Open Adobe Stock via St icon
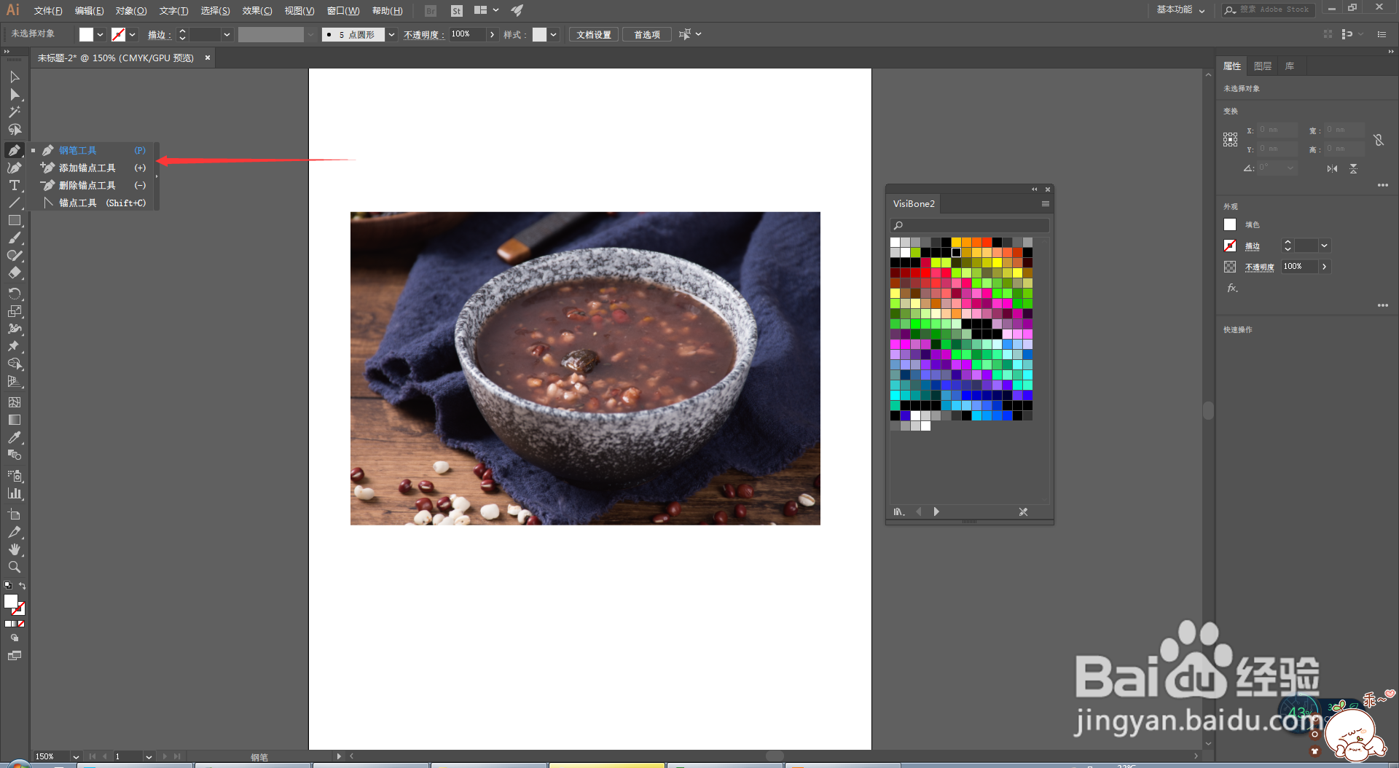1399x768 pixels. click(x=457, y=11)
